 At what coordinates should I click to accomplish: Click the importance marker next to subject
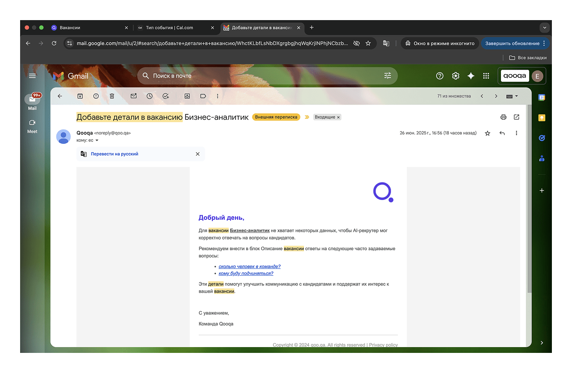click(307, 117)
